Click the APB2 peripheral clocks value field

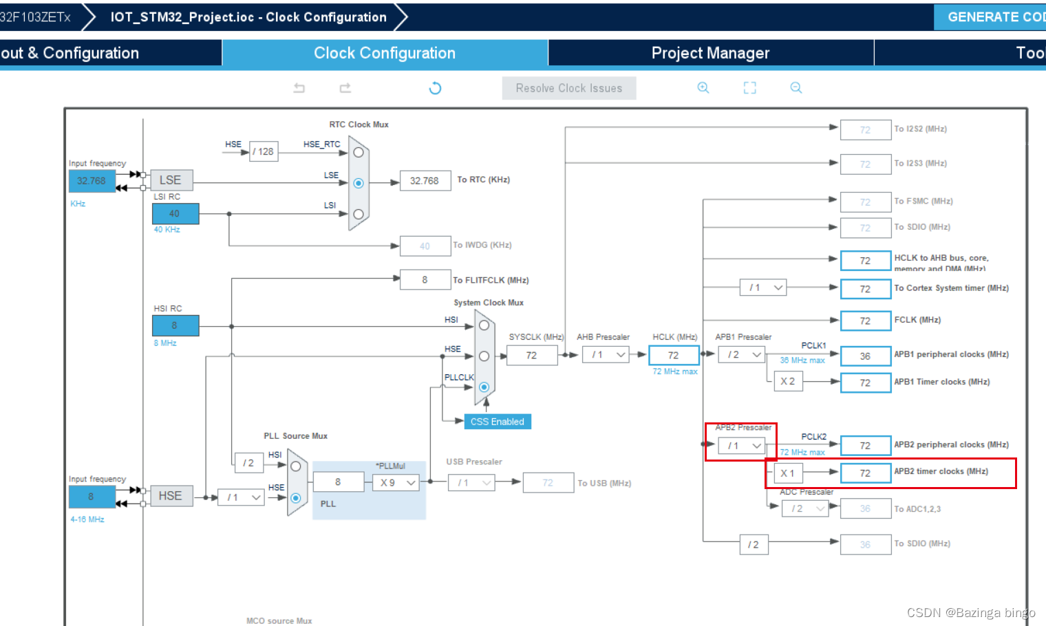[x=866, y=446]
